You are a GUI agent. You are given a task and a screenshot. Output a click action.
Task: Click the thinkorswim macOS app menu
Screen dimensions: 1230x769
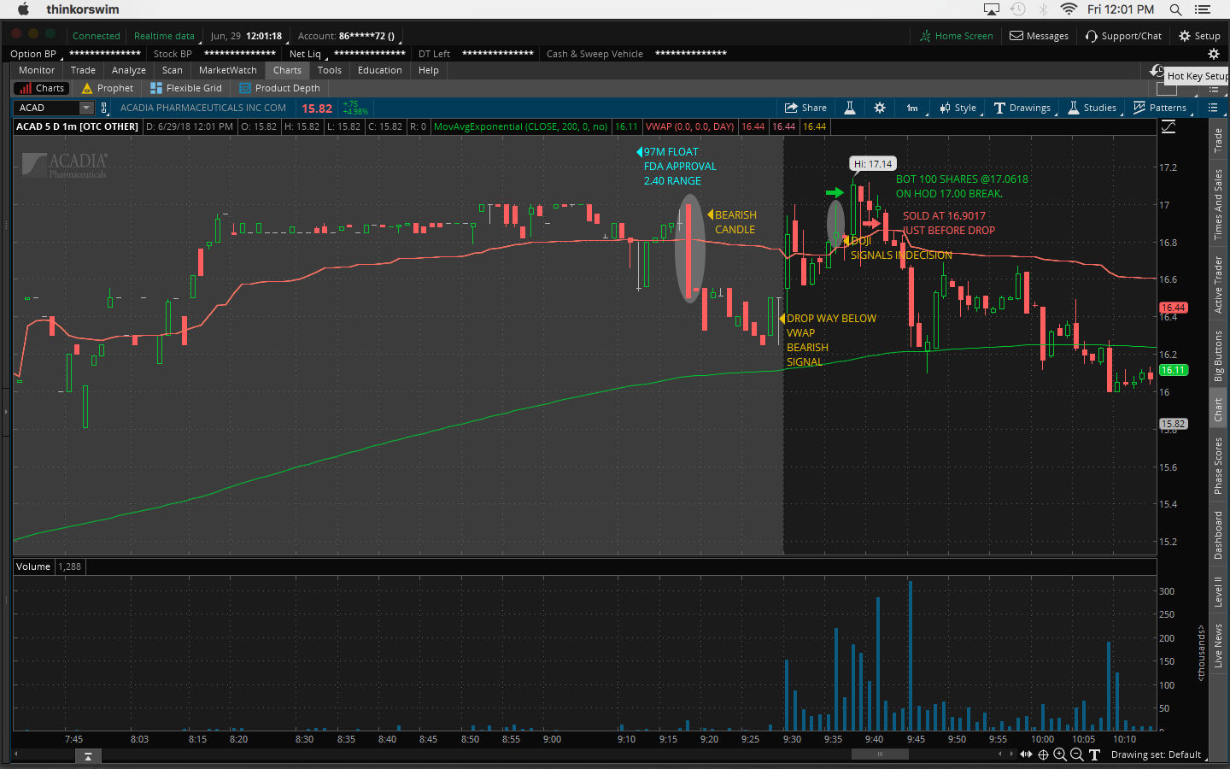click(83, 9)
